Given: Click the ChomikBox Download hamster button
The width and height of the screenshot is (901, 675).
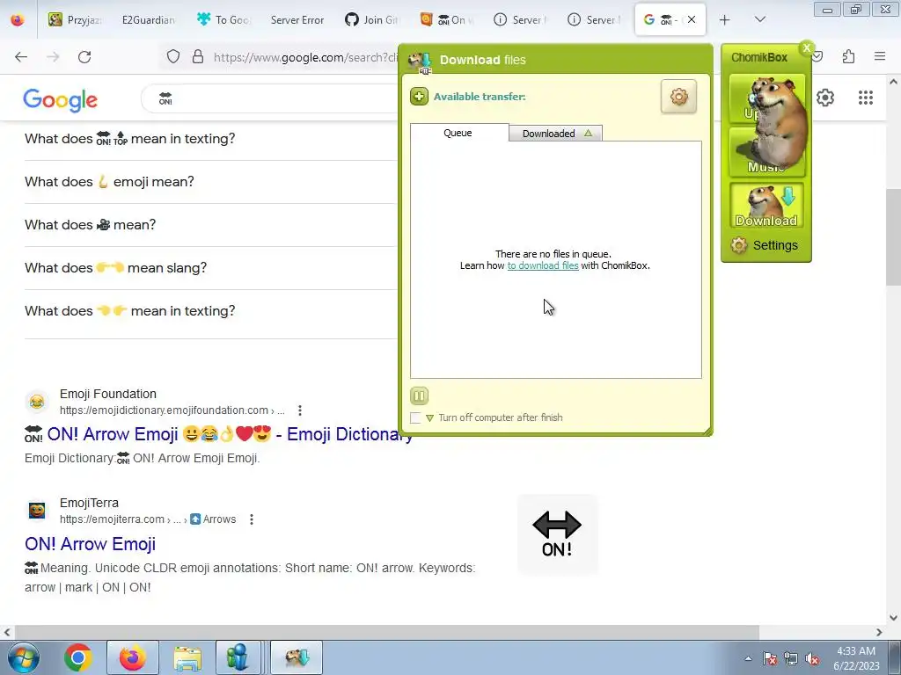Looking at the screenshot, I should click(x=766, y=206).
